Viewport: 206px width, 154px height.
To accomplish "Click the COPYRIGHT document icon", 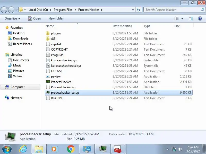I will 48,49.
